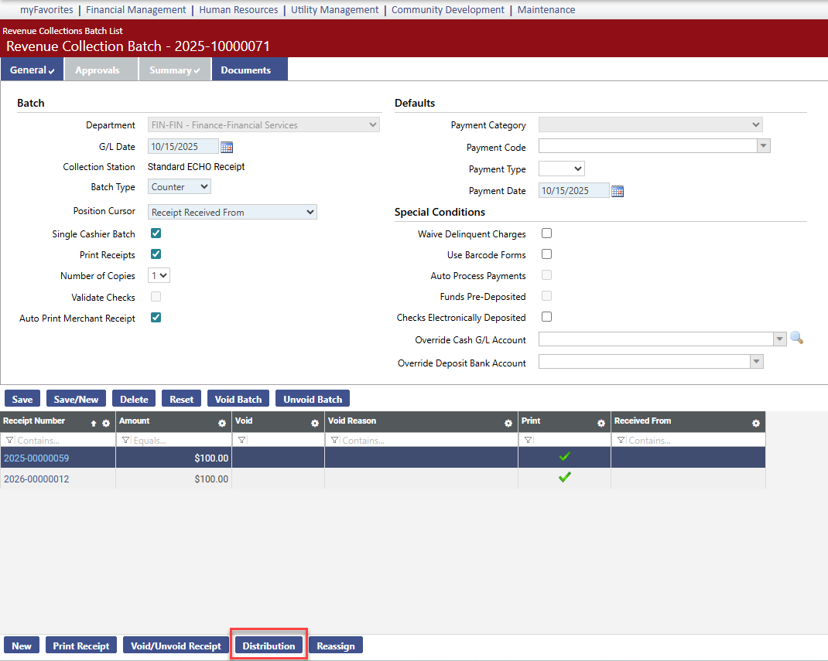Screen dimensions: 828x661
Task: Click the Override Cash G/L Account search magnifier
Action: click(796, 339)
